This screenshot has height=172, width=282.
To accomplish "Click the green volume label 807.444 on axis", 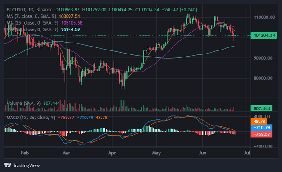I will click(x=261, y=108).
